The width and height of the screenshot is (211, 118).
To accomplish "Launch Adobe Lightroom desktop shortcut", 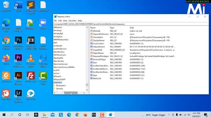I will click(x=18, y=96).
